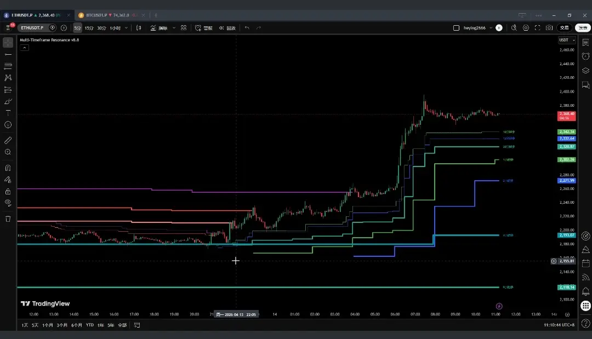This screenshot has width=592, height=339.
Task: Open the forecasting and measurement tools
Action: point(8,89)
